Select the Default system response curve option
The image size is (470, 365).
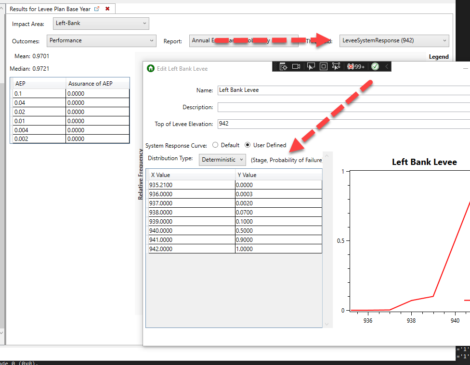[x=215, y=145]
